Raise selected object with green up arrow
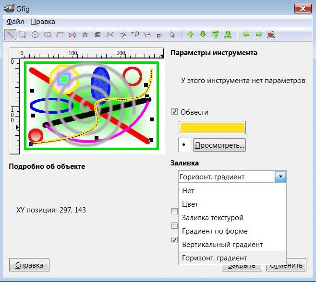The width and height of the screenshot is (316, 282). click(190, 35)
